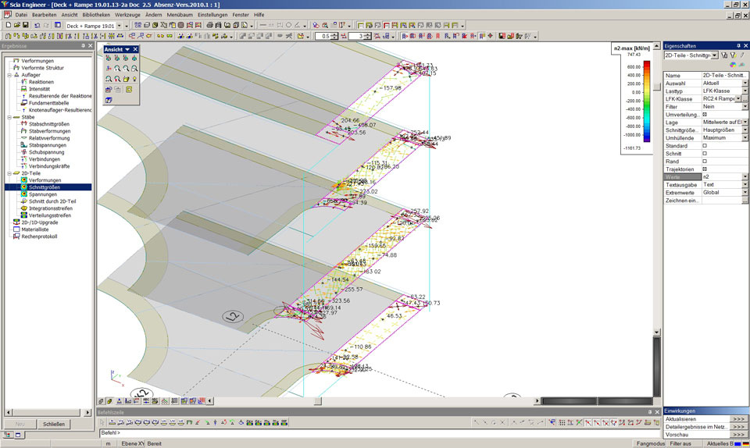Close the floating Ansicht palette
Image resolution: width=750 pixels, height=448 pixels.
click(135, 49)
